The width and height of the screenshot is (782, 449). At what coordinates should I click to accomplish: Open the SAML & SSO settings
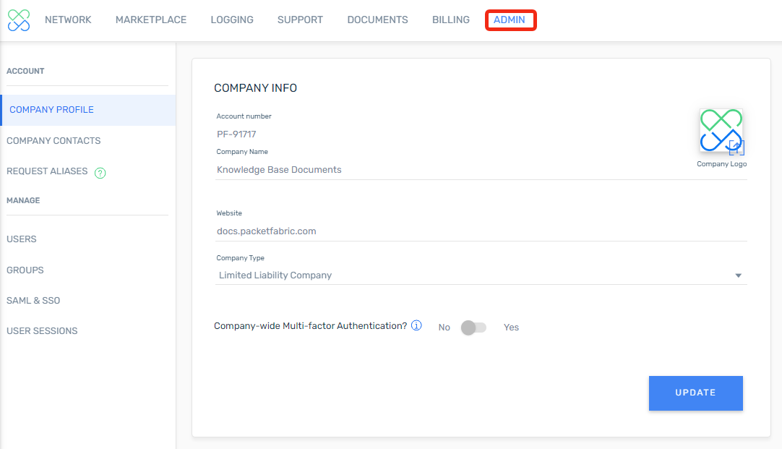[x=32, y=300]
